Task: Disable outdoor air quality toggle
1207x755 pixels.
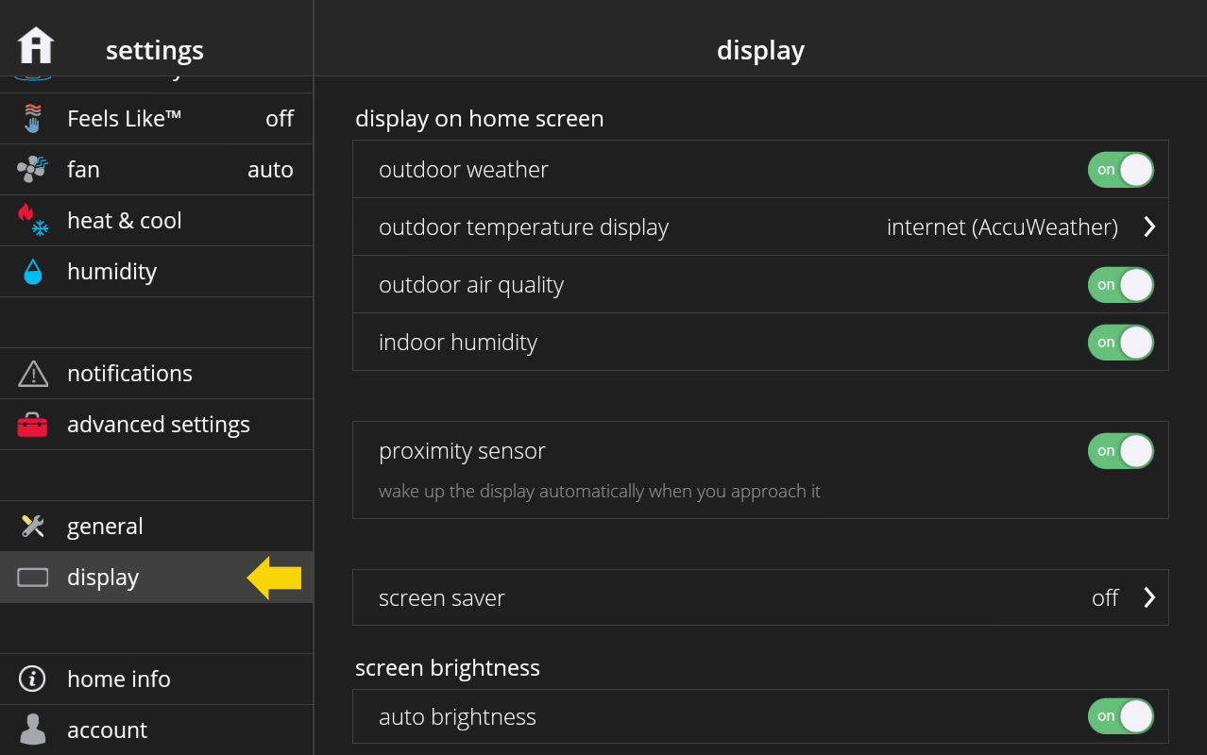Action: pyautogui.click(x=1121, y=285)
